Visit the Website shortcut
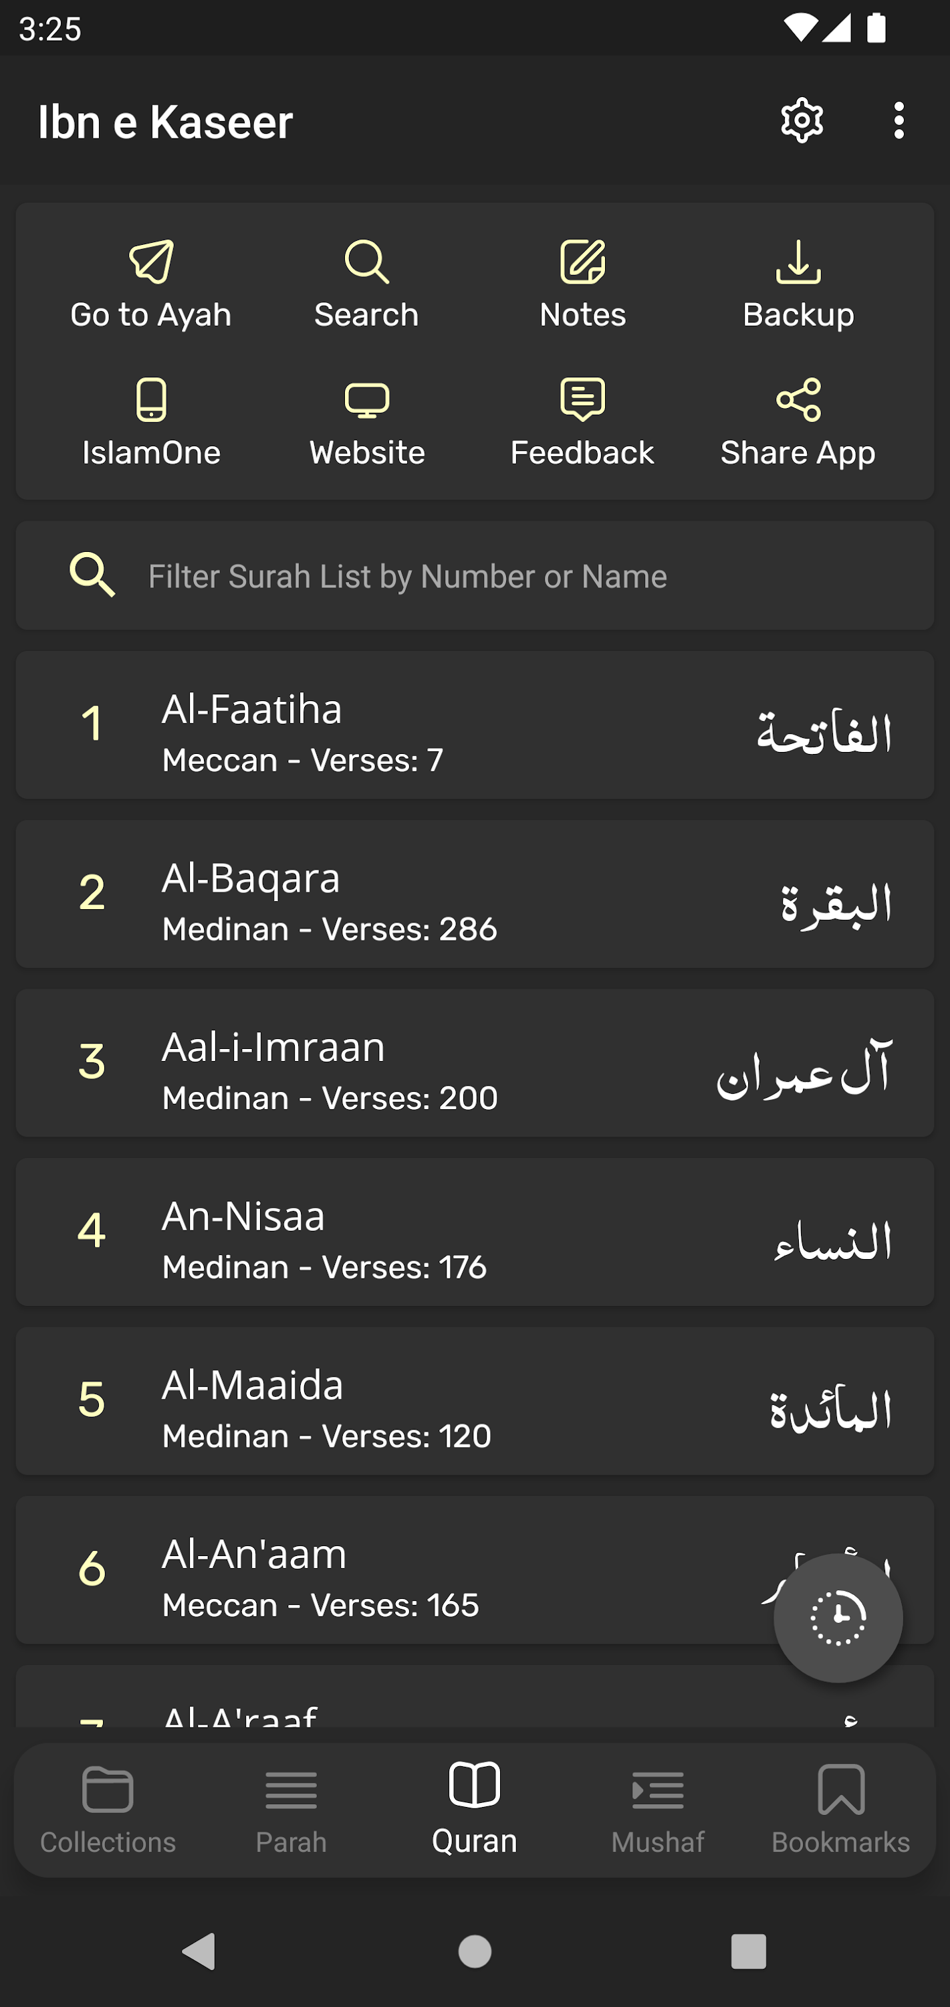 pos(367,423)
